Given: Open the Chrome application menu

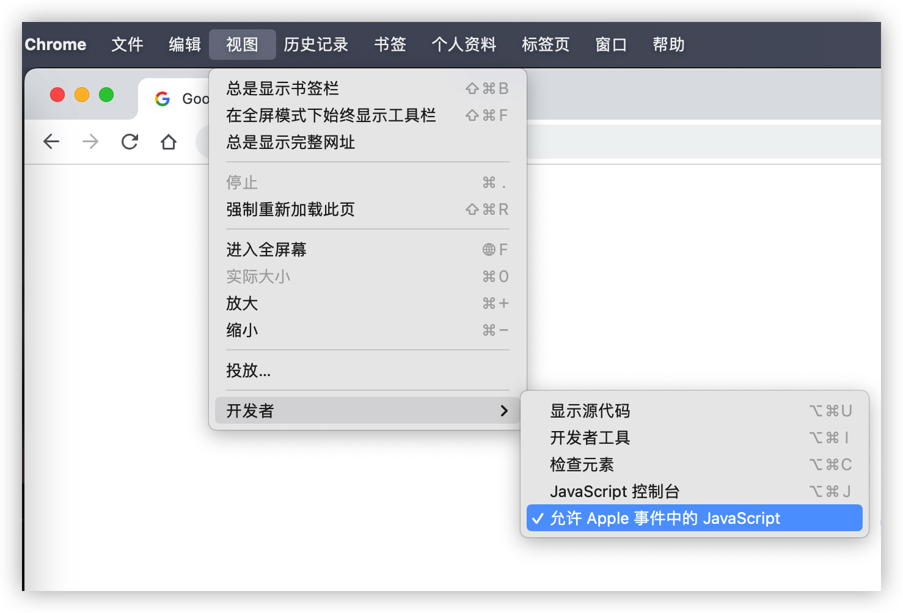Looking at the screenshot, I should point(56,45).
